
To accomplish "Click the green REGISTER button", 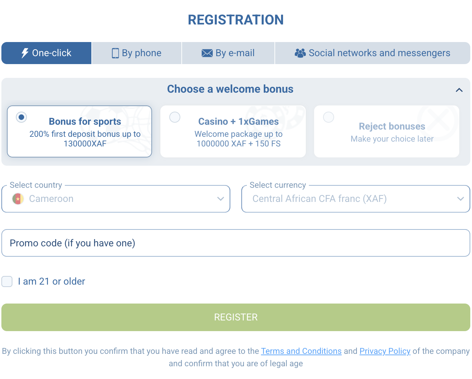I will click(236, 317).
